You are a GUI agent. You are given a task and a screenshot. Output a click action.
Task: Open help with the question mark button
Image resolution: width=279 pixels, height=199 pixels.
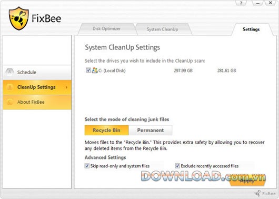(x=241, y=3)
